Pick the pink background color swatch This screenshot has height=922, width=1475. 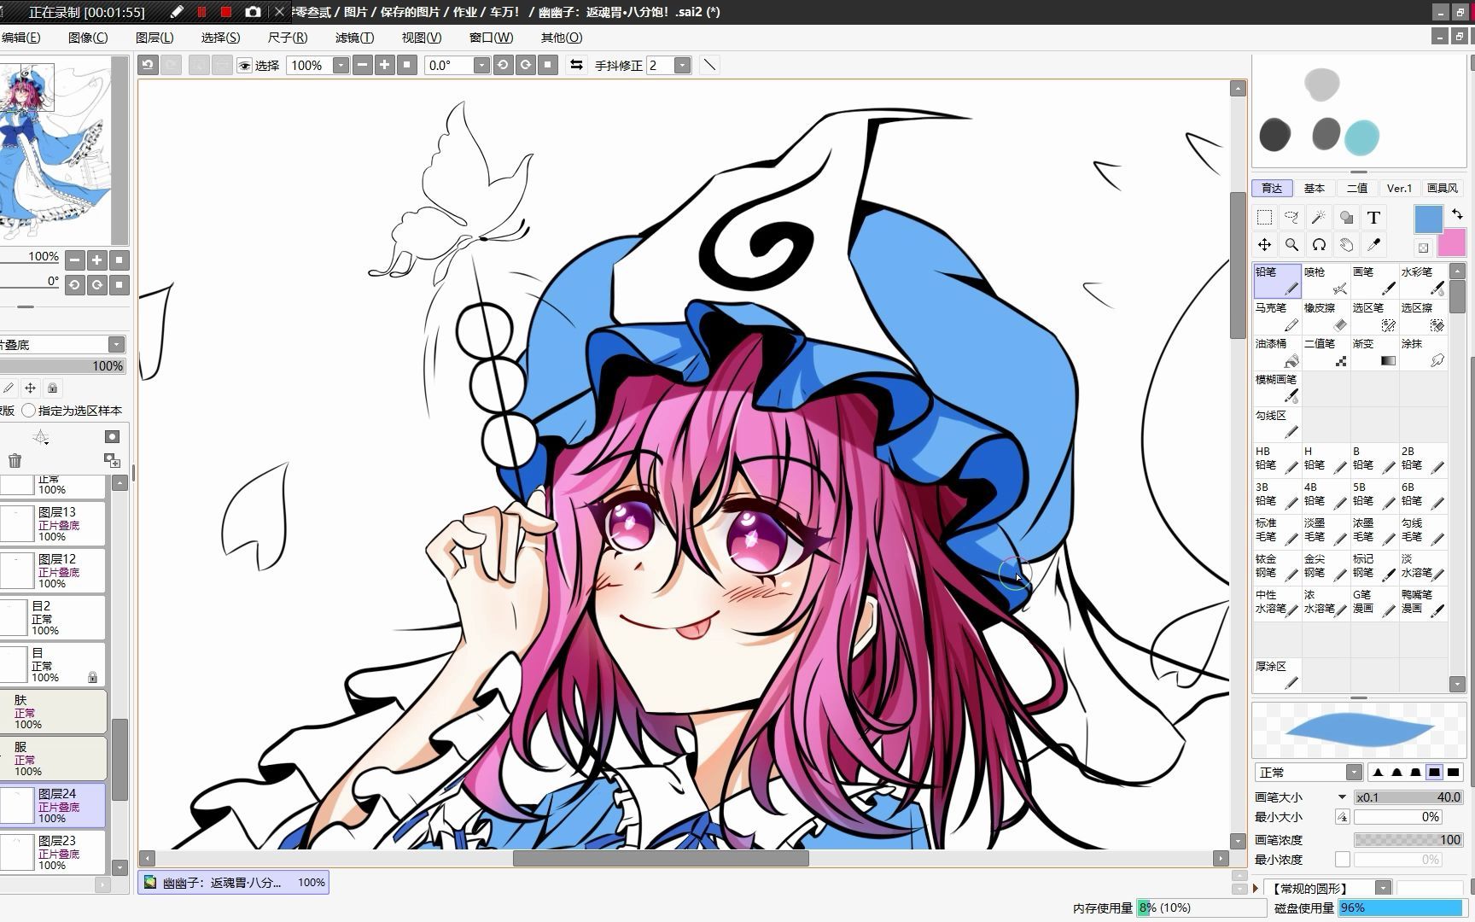click(1451, 243)
